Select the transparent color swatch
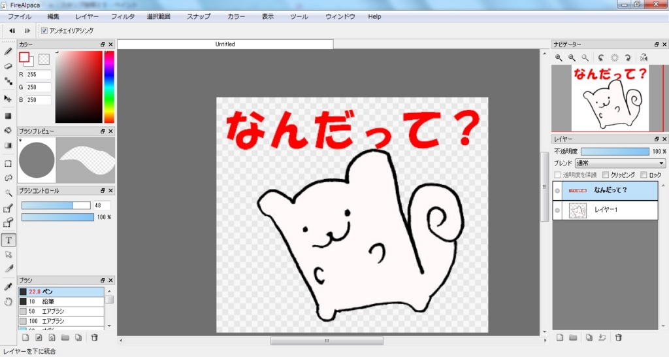Image resolution: width=669 pixels, height=357 pixels. coord(44,59)
